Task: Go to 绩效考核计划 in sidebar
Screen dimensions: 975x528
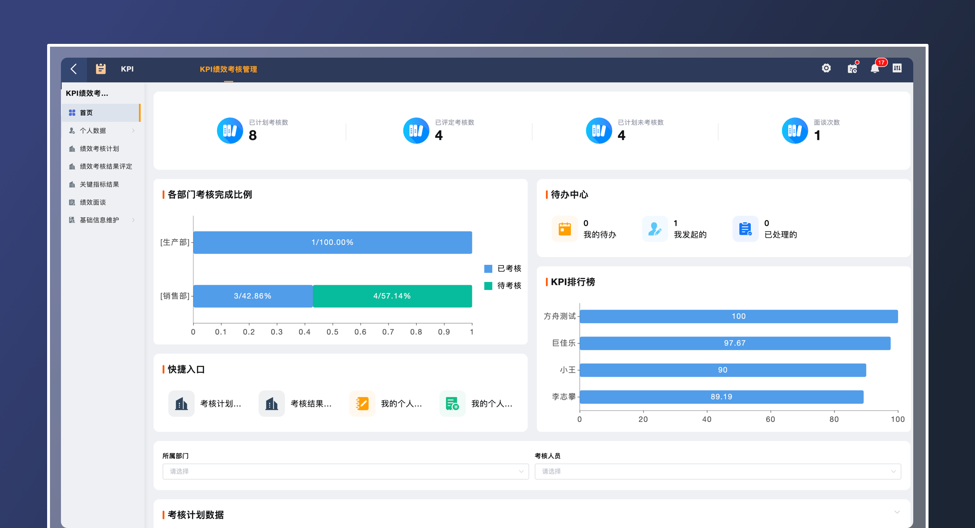Action: pos(100,149)
